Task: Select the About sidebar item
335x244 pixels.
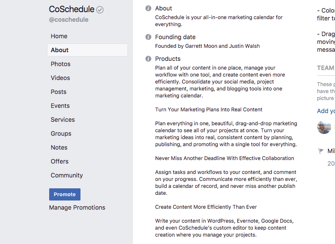Action: (60, 50)
